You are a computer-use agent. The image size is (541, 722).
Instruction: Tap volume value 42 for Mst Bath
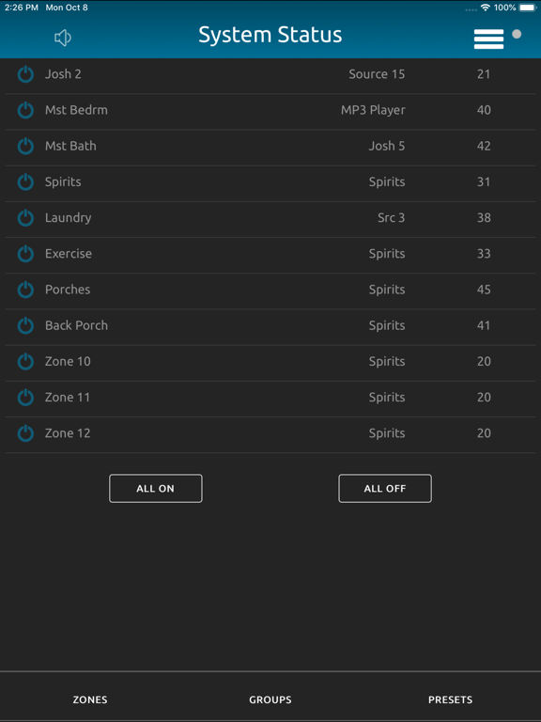pyautogui.click(x=484, y=146)
